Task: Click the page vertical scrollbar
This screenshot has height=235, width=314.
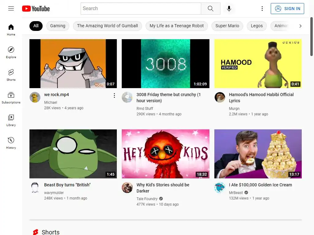Action: coord(312,37)
